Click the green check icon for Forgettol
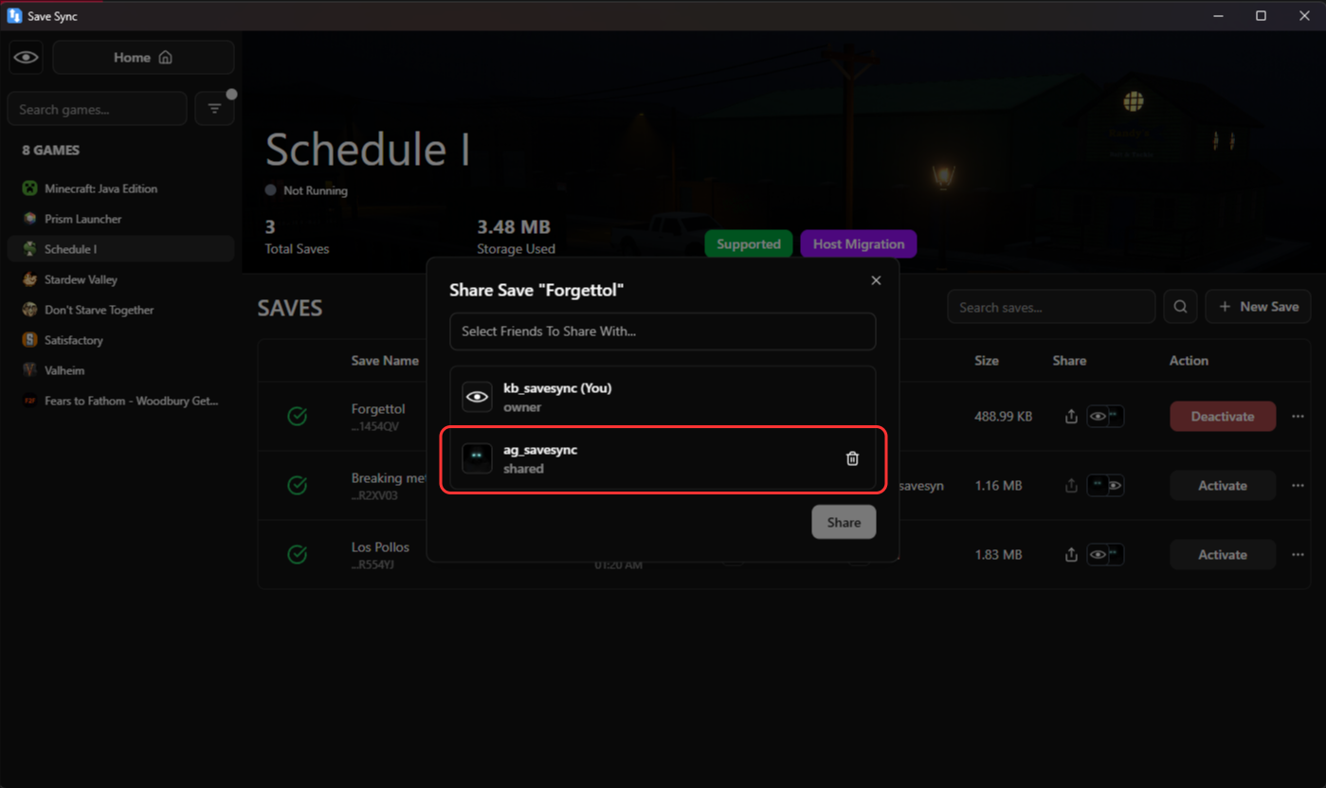 tap(298, 416)
